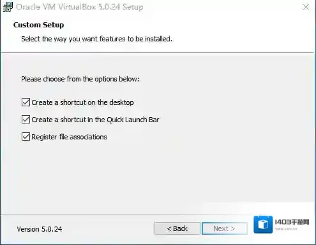Click the empty title bar area left of X

pos(222,7)
